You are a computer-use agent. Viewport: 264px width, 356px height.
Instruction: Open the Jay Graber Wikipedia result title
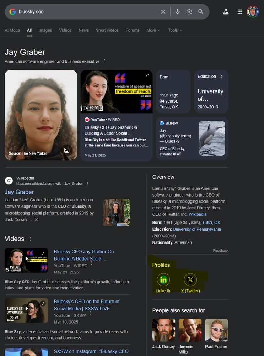[x=19, y=192]
